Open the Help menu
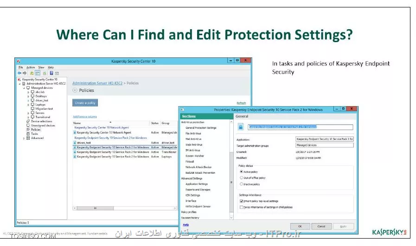This screenshot has width=416, height=246. pos(51,67)
